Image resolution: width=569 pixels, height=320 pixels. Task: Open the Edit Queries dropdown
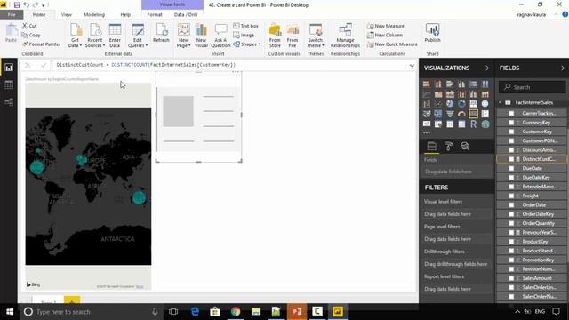click(x=138, y=36)
